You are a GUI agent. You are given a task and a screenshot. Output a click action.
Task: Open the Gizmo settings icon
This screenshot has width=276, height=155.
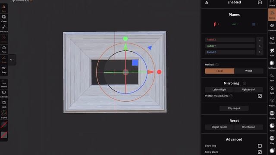4,114
